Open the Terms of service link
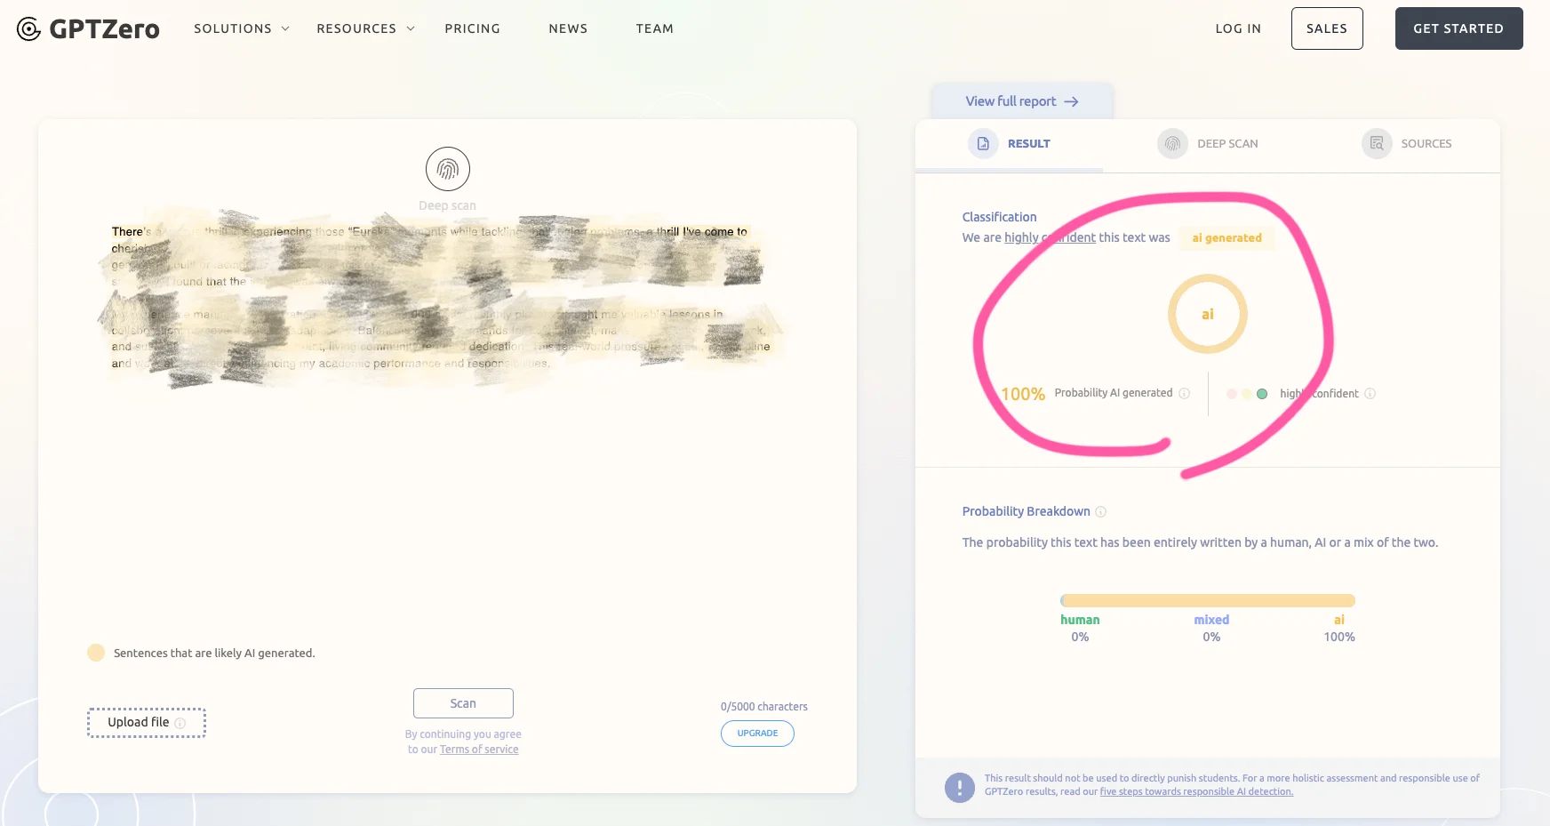Image resolution: width=1550 pixels, height=826 pixels. (479, 750)
